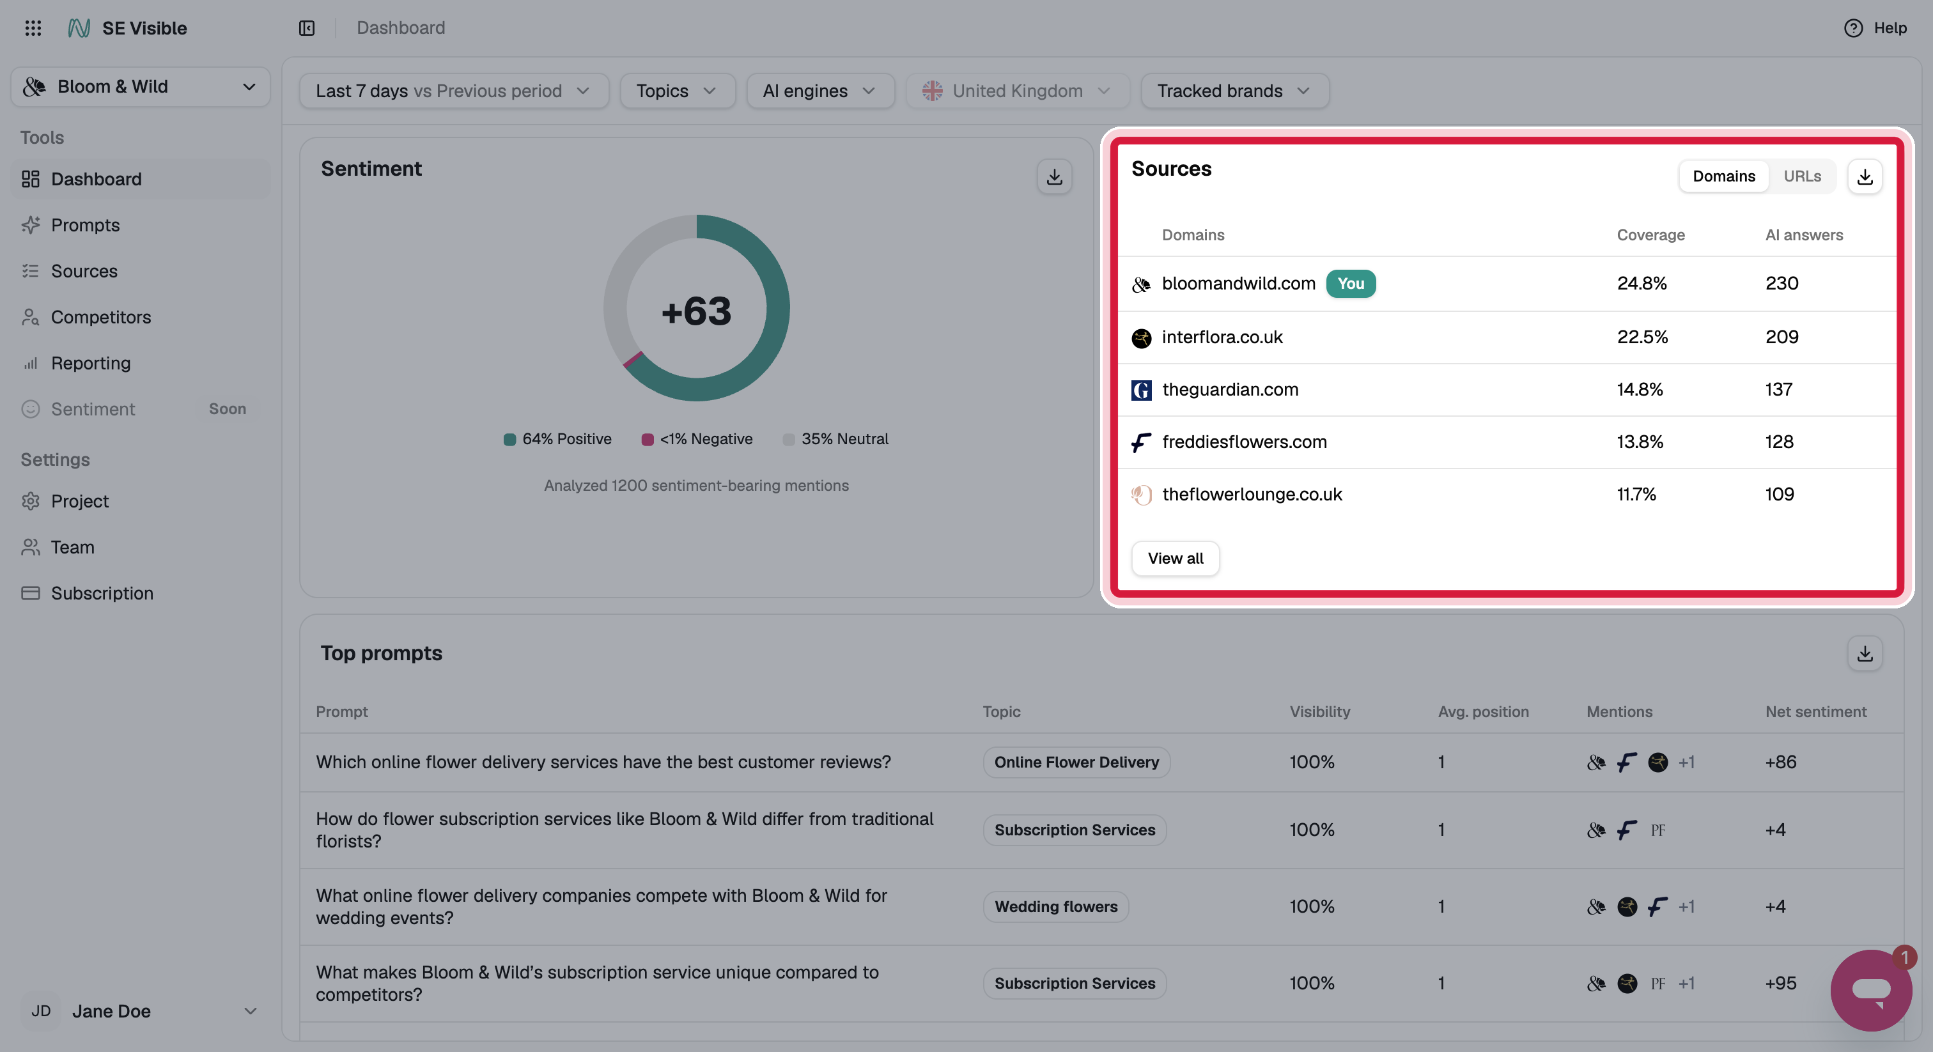The height and width of the screenshot is (1052, 1933).
Task: Click the interflora.co.uk favicon
Action: (x=1142, y=337)
